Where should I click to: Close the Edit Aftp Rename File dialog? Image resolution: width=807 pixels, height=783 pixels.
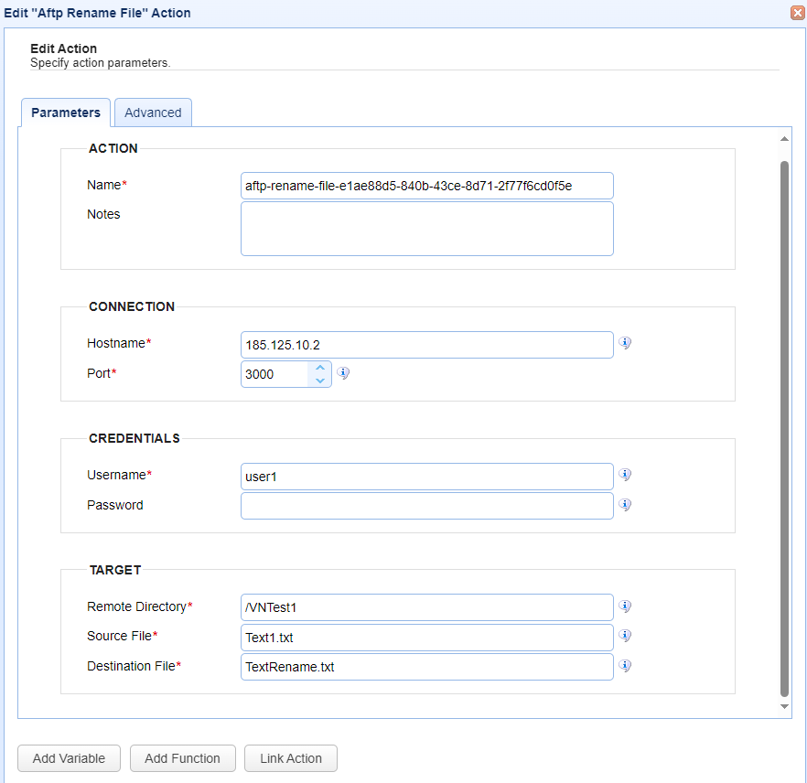(797, 13)
